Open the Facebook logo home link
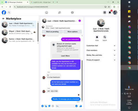Image resolution: width=138 pixels, height=111 pixels. tap(4, 12)
